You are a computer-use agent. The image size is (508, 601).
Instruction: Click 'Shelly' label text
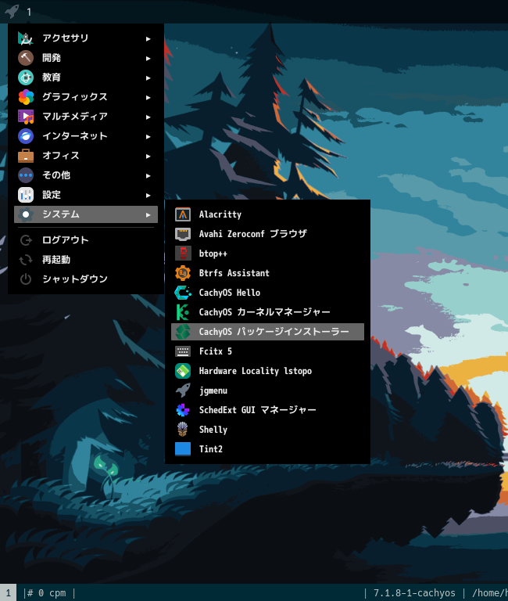coord(213,430)
